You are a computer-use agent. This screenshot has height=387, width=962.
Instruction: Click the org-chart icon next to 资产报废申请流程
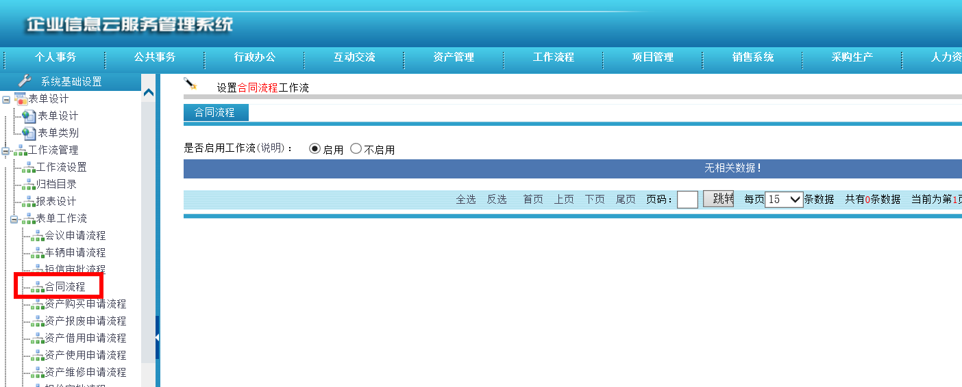38,321
